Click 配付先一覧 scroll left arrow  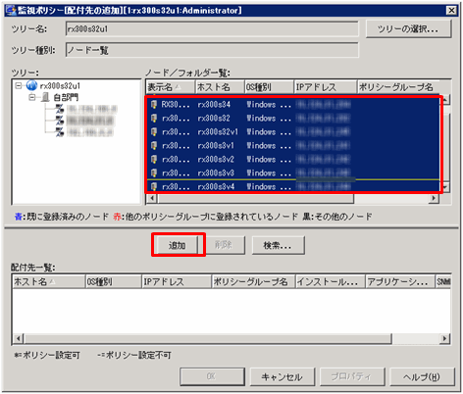coord(19,339)
